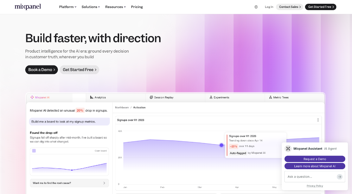Click the Log In link
Image resolution: width=352 pixels, height=194 pixels.
(269, 7)
